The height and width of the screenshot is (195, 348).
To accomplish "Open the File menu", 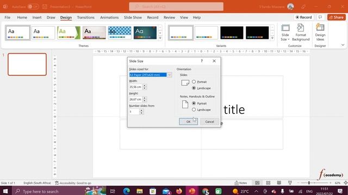I will pyautogui.click(x=7, y=17).
